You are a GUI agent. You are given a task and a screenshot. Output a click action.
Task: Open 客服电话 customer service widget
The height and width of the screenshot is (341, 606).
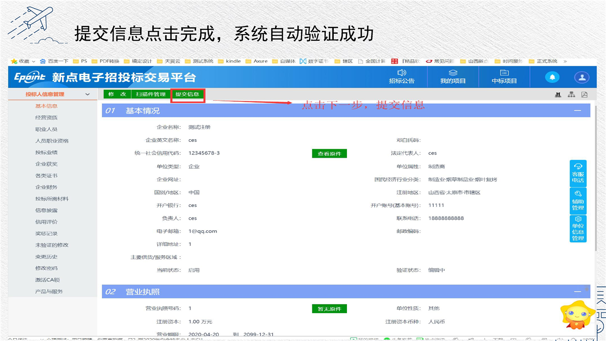coord(578,173)
